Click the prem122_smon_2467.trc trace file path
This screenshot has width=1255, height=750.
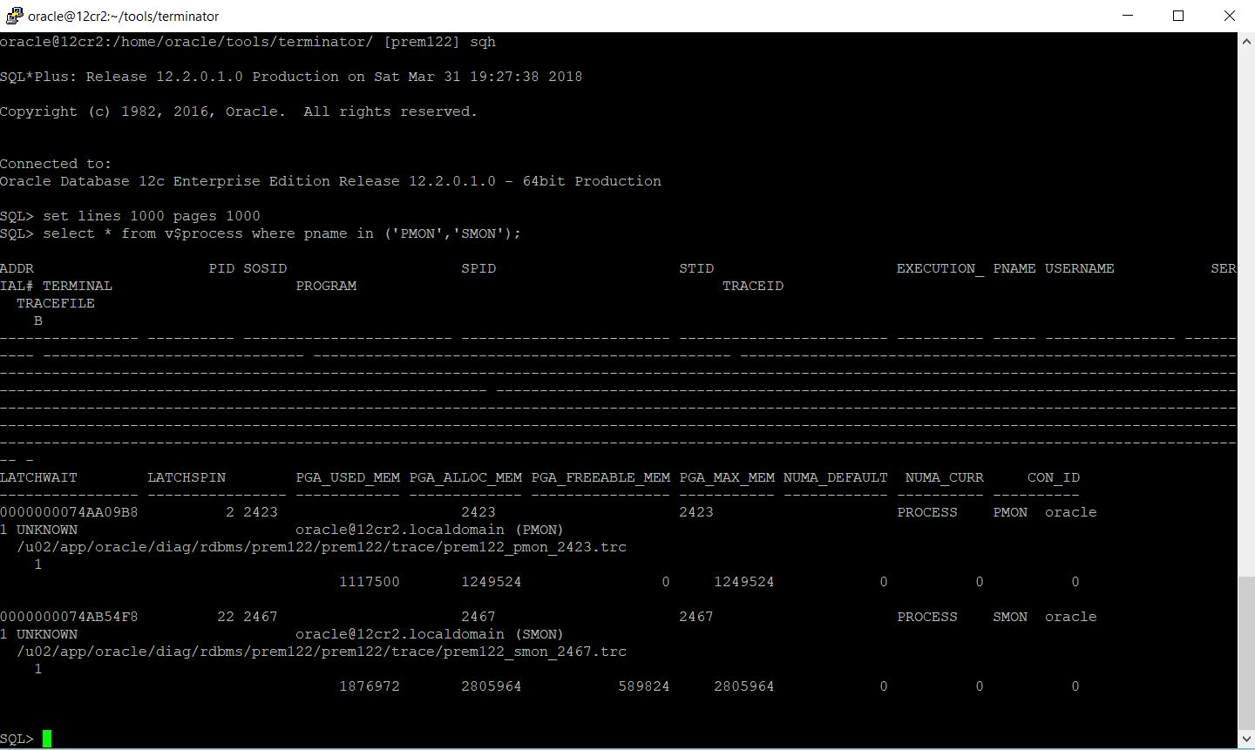[x=321, y=652]
